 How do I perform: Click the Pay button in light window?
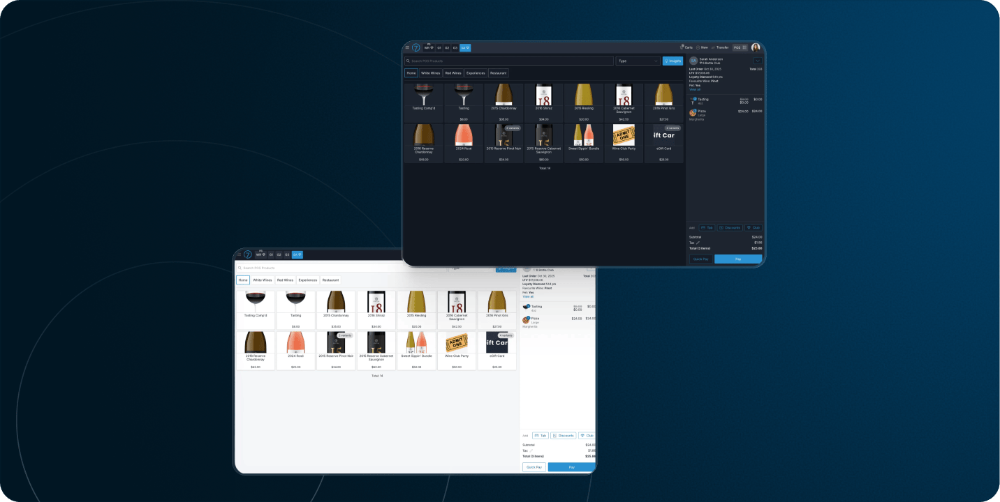571,467
